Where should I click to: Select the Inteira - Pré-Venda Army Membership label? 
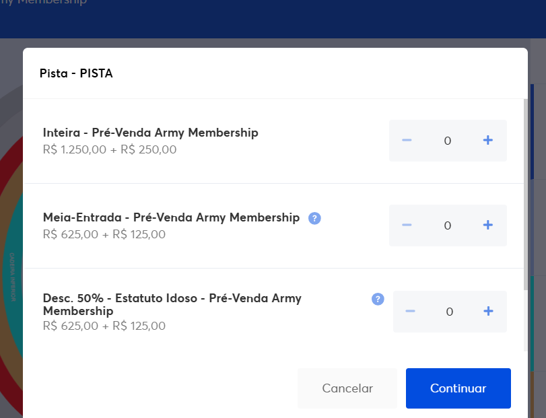tap(150, 133)
